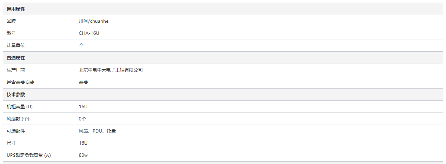
Task: Click the 技术参数 section header
Action: (223, 94)
